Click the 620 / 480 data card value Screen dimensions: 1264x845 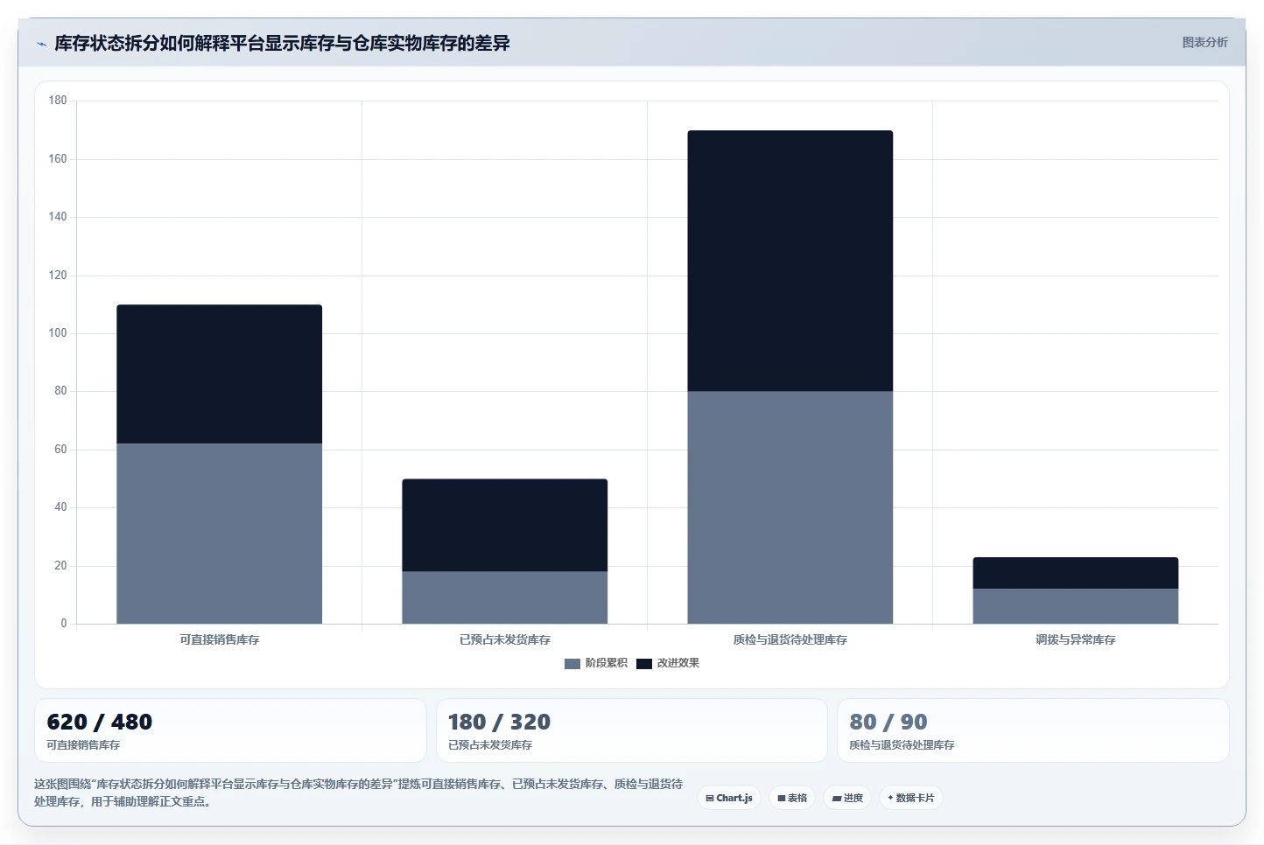99,723
